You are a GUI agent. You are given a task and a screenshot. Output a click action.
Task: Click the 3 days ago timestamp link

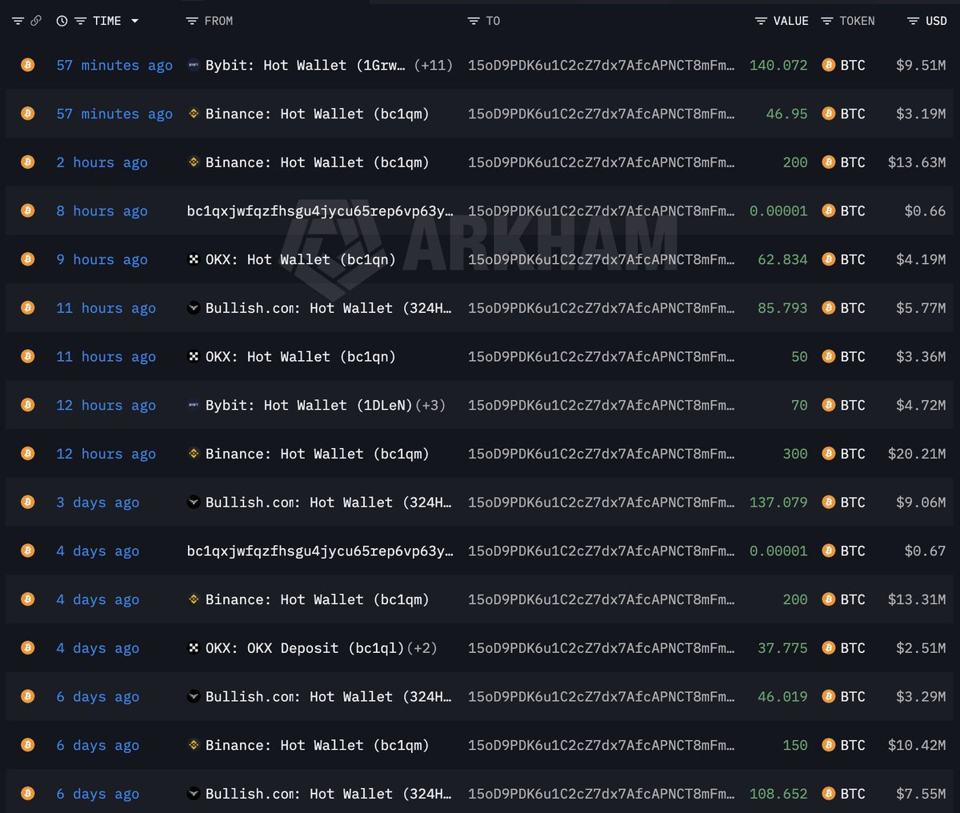click(x=98, y=503)
